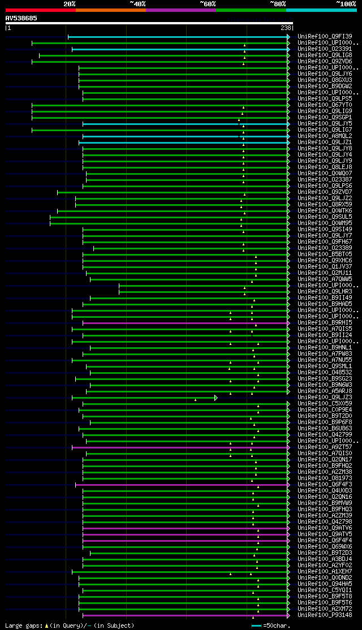Click label UniRef100_Q69WX6

325,547
